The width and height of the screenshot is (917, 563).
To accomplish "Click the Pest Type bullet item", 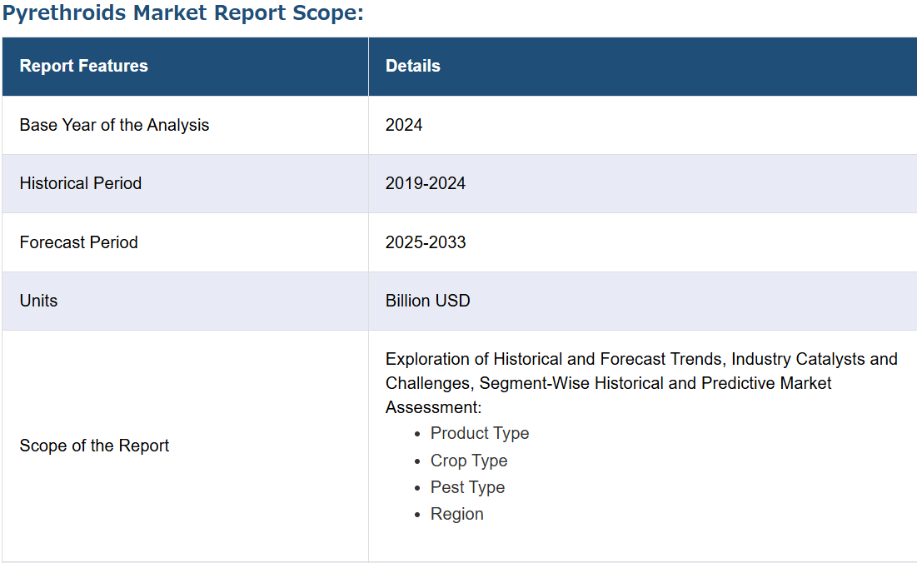I will click(468, 487).
